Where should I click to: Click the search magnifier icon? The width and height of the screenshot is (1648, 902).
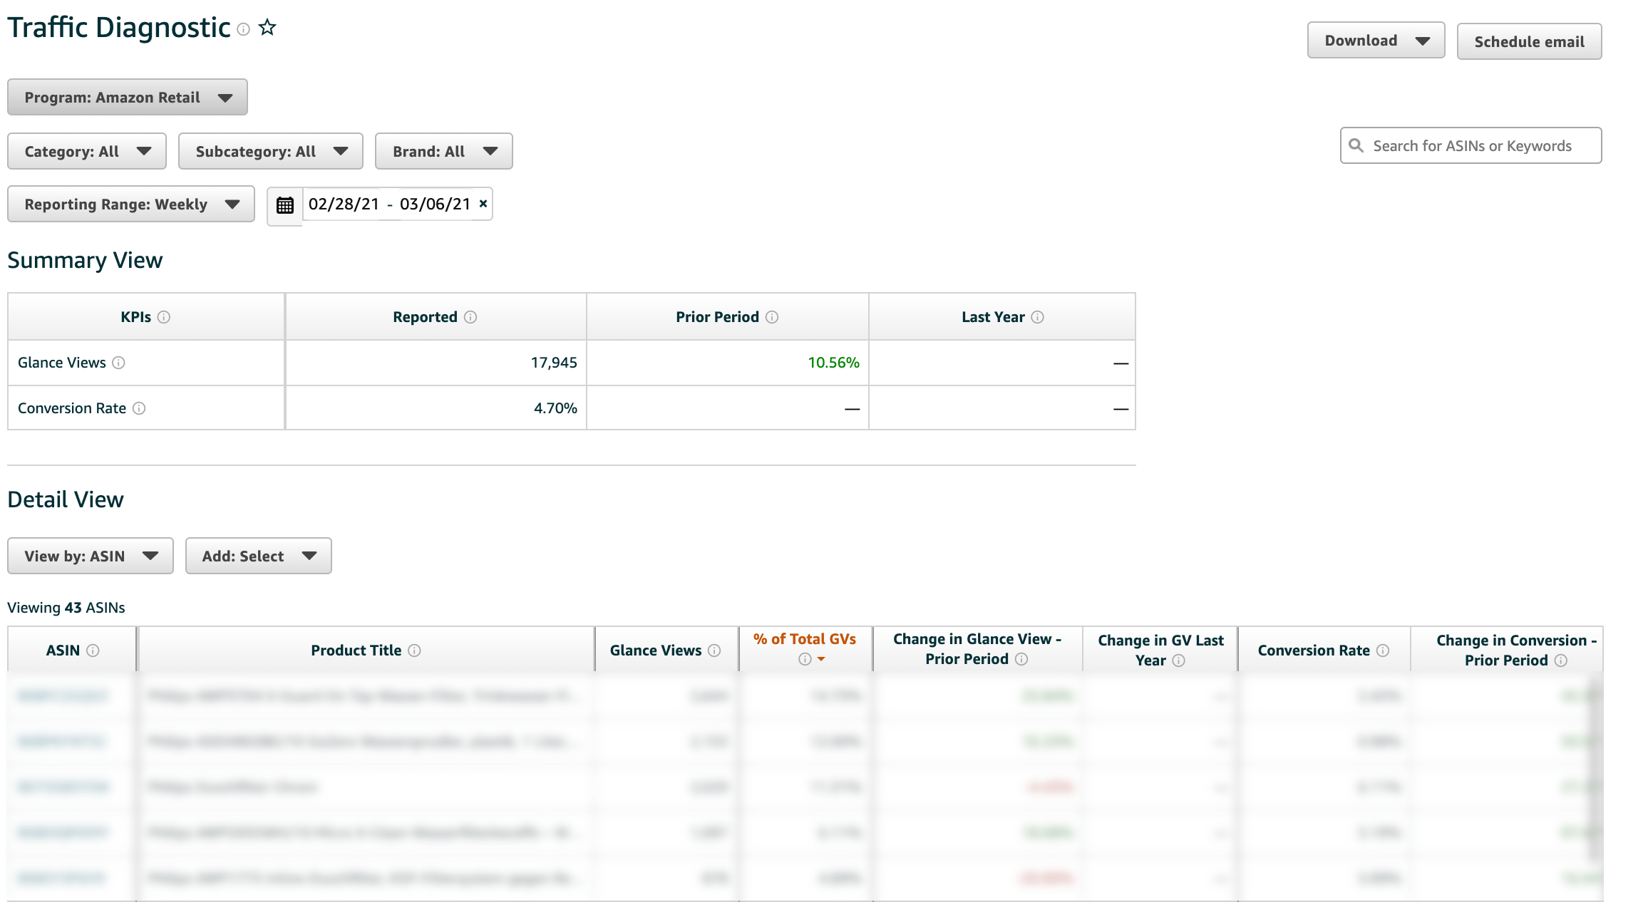point(1356,145)
